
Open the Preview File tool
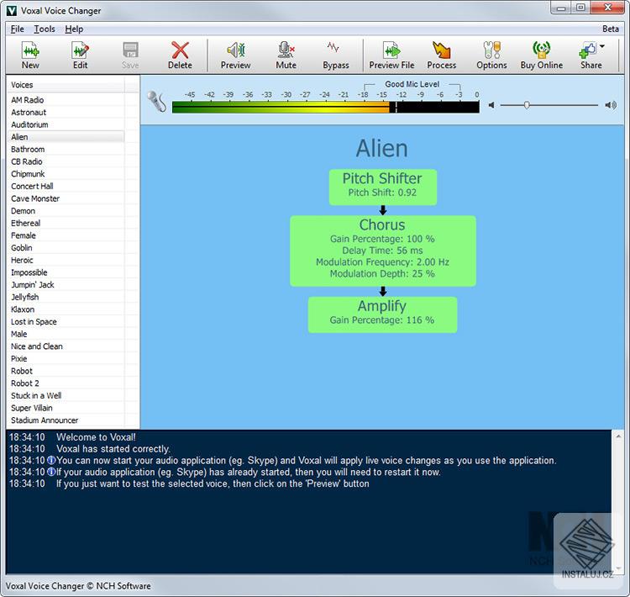point(391,55)
